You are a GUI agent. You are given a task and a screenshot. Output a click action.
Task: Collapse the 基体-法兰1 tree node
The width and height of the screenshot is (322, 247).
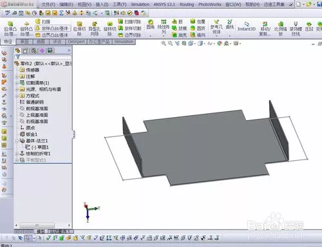pyautogui.click(x=17, y=141)
